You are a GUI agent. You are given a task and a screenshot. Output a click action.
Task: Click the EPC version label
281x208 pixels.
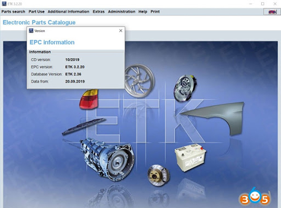tap(42, 67)
